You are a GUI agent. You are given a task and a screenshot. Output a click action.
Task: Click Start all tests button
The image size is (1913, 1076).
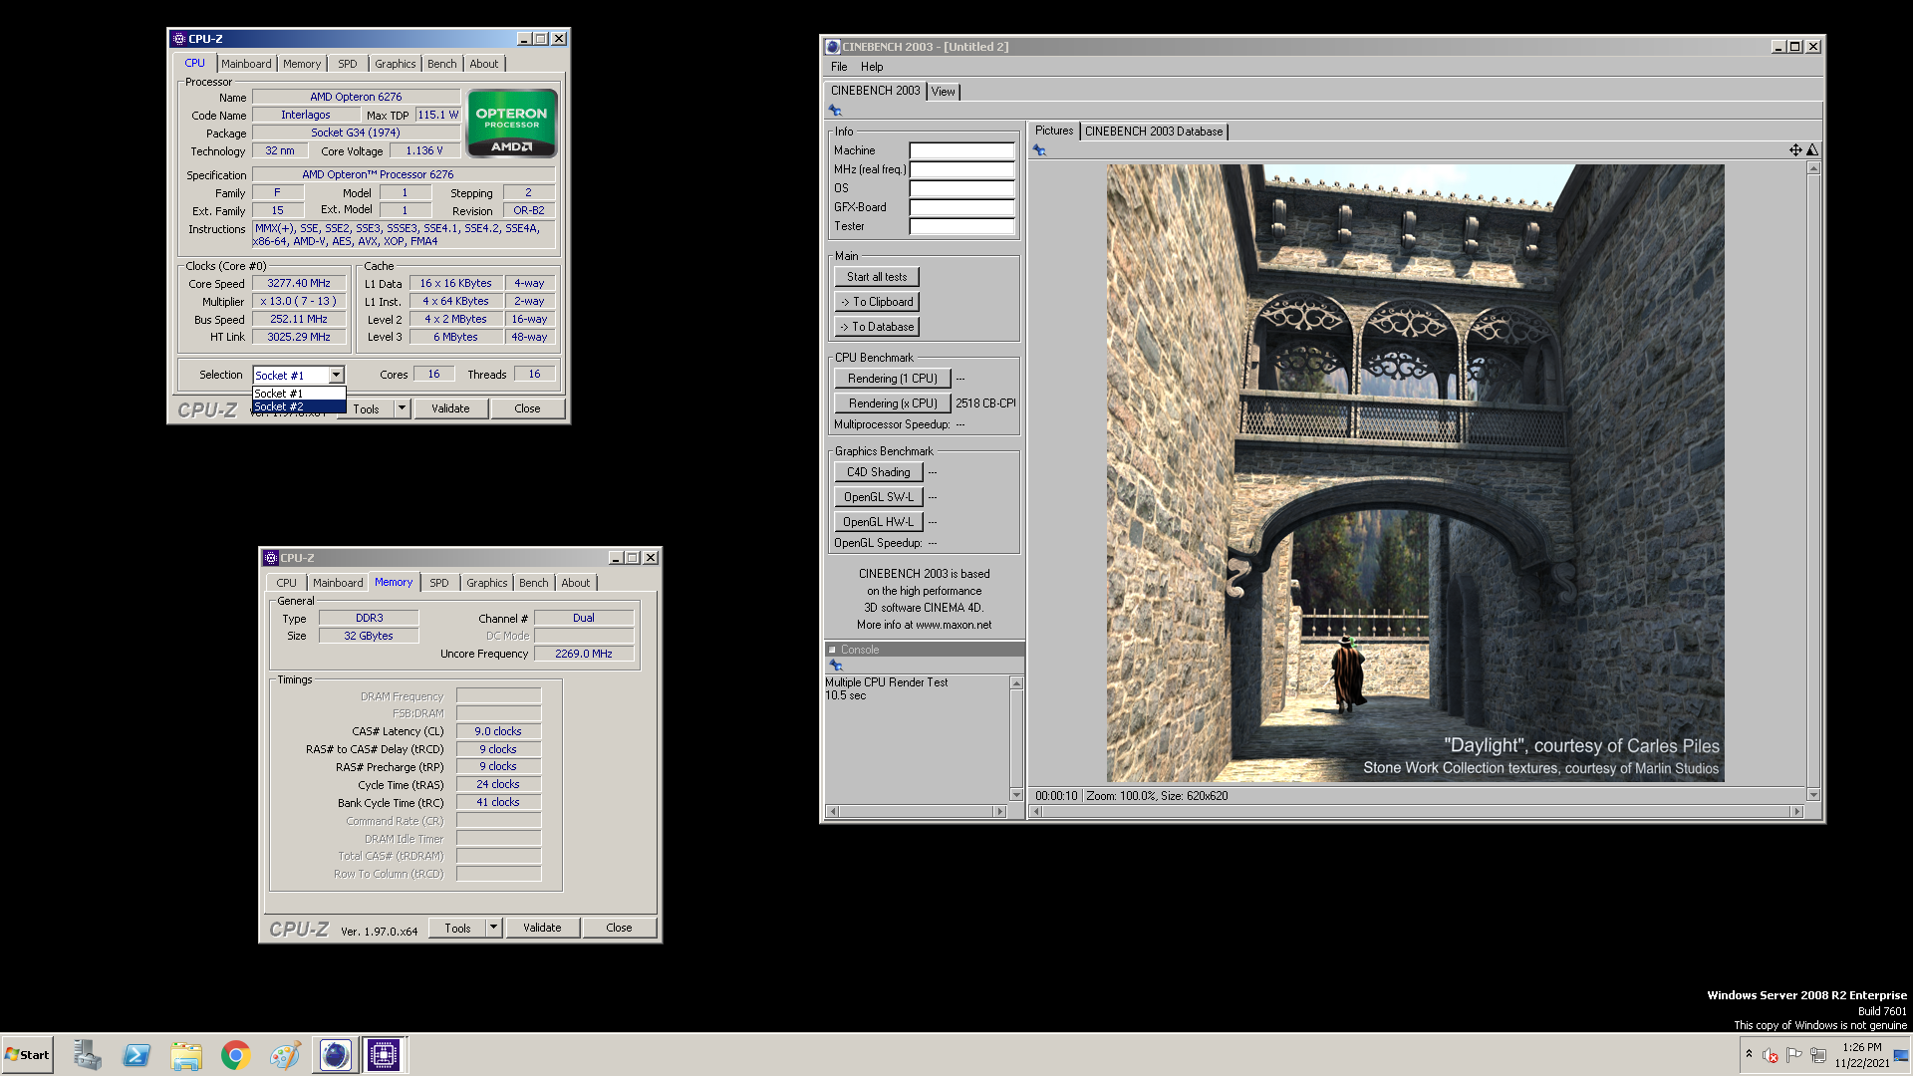877,277
